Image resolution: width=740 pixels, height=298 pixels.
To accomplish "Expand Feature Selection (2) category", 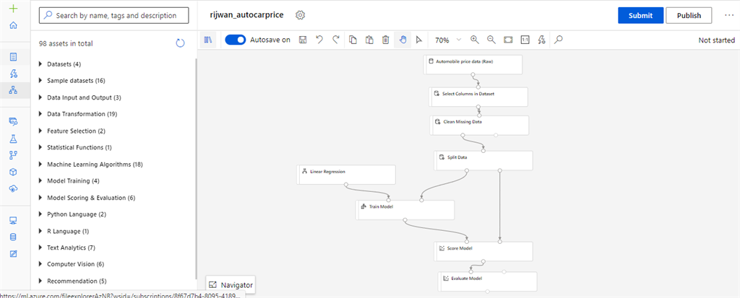I will pyautogui.click(x=40, y=131).
